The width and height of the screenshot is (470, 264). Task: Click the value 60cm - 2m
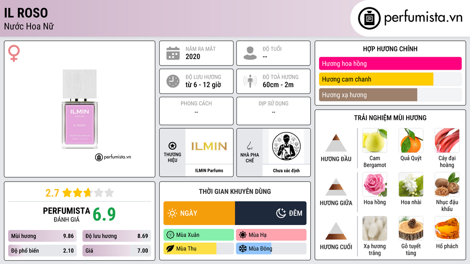click(278, 85)
